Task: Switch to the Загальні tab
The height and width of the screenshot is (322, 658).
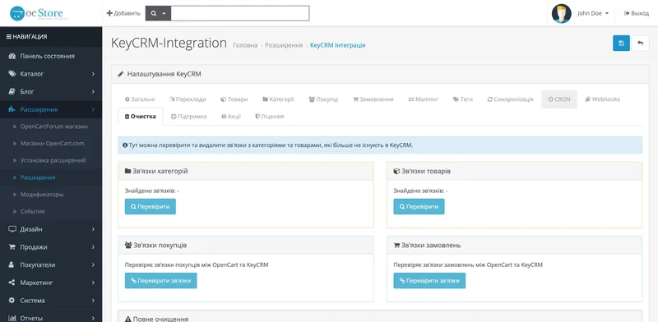Action: [140, 99]
